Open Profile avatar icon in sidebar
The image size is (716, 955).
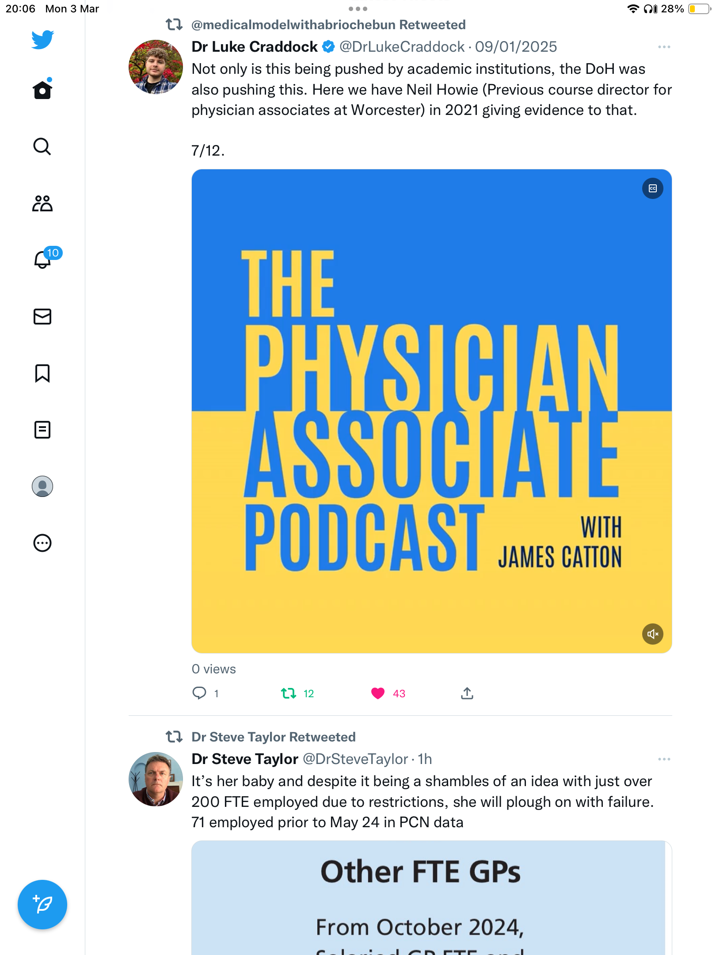pyautogui.click(x=42, y=486)
